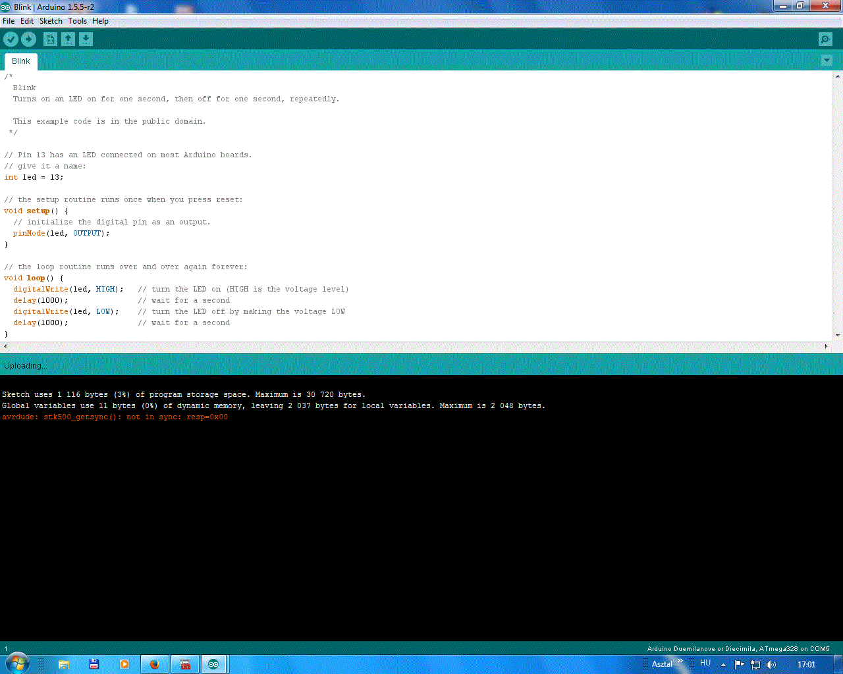Create a new sketch with the New icon
Image resolution: width=843 pixels, height=674 pixels.
(x=50, y=39)
